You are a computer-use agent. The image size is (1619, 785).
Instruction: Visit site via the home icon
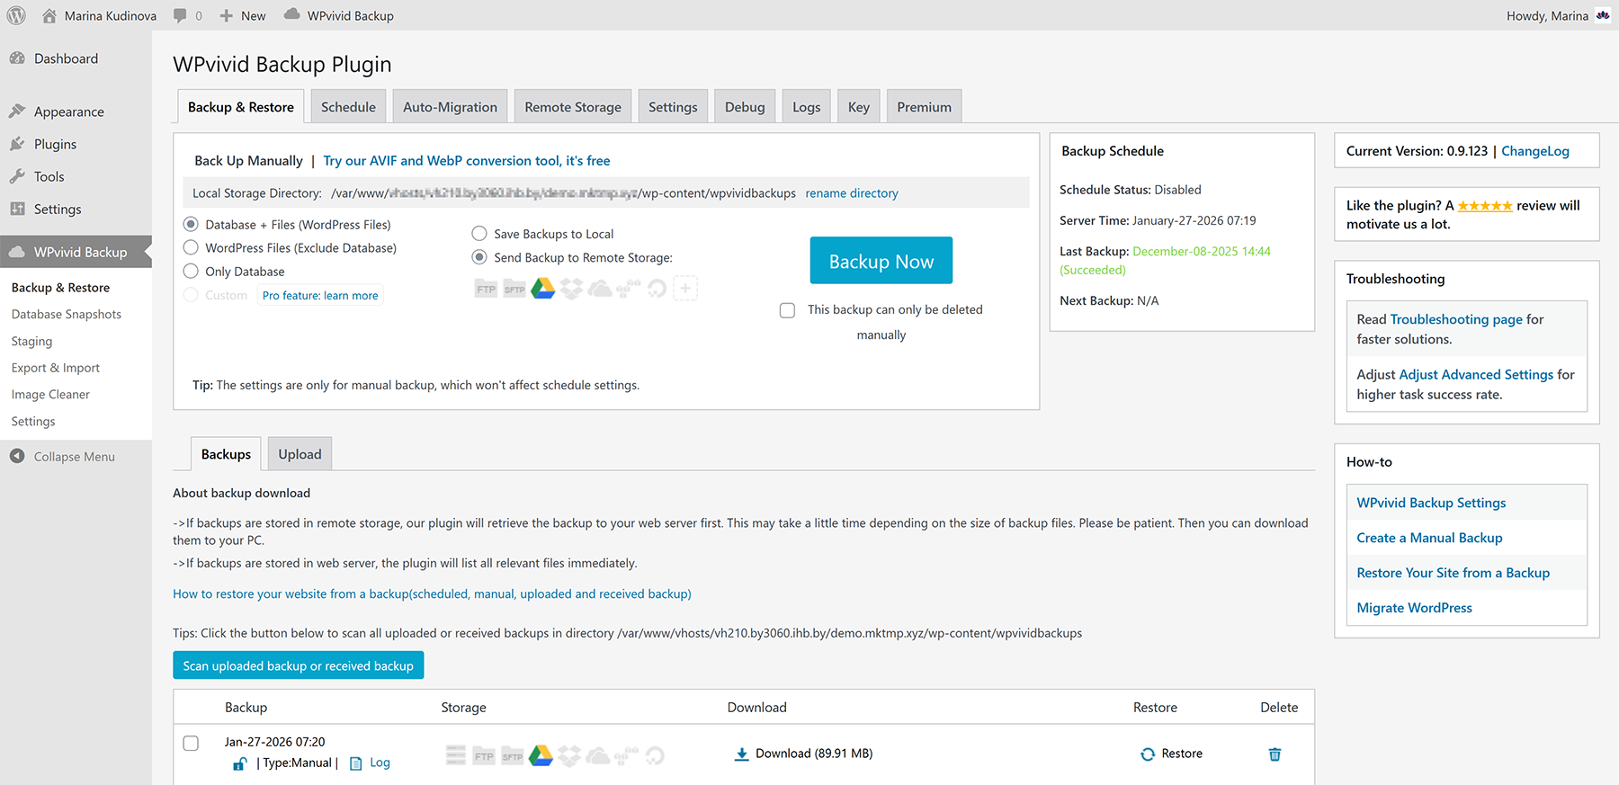(49, 15)
